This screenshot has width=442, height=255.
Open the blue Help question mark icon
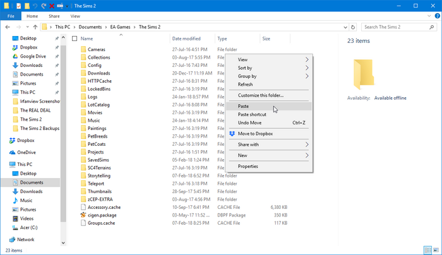coord(437,16)
